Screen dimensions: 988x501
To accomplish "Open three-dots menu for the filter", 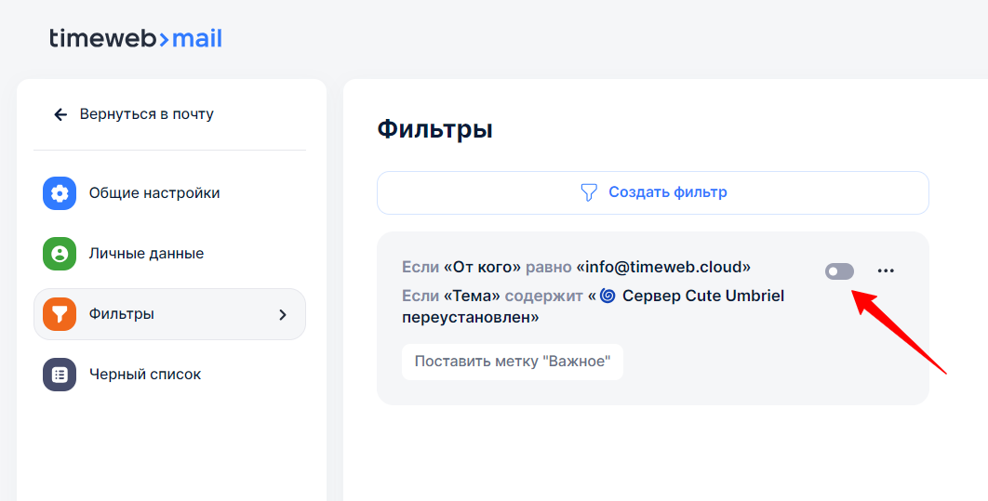I will [886, 271].
